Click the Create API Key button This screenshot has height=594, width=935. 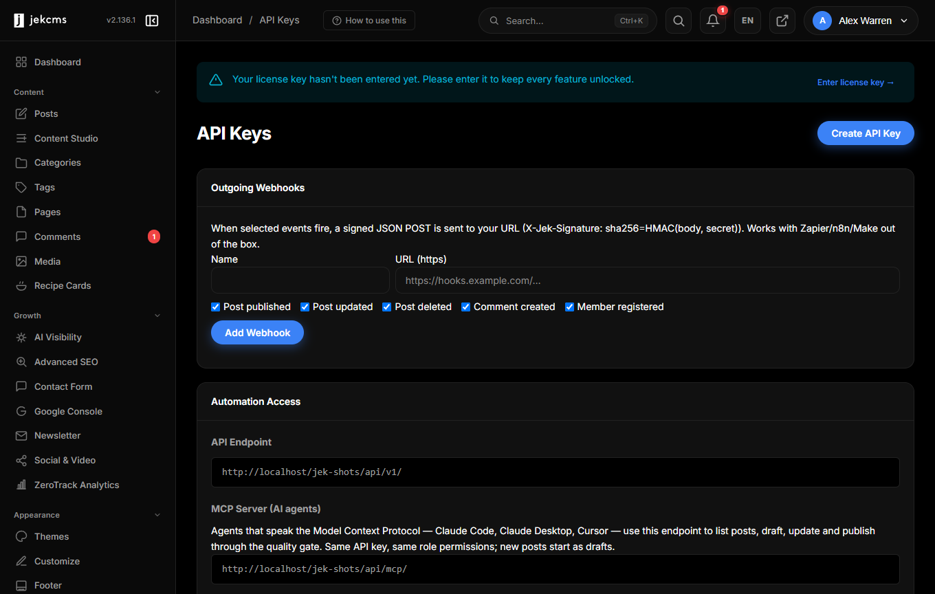tap(866, 133)
